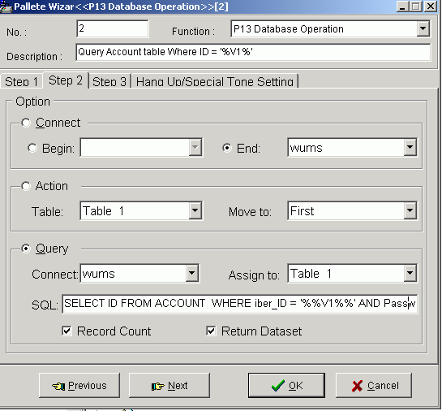Screen dimensions: 442x411
Task: Expand the End connection dropdown showing wums
Action: (410, 147)
